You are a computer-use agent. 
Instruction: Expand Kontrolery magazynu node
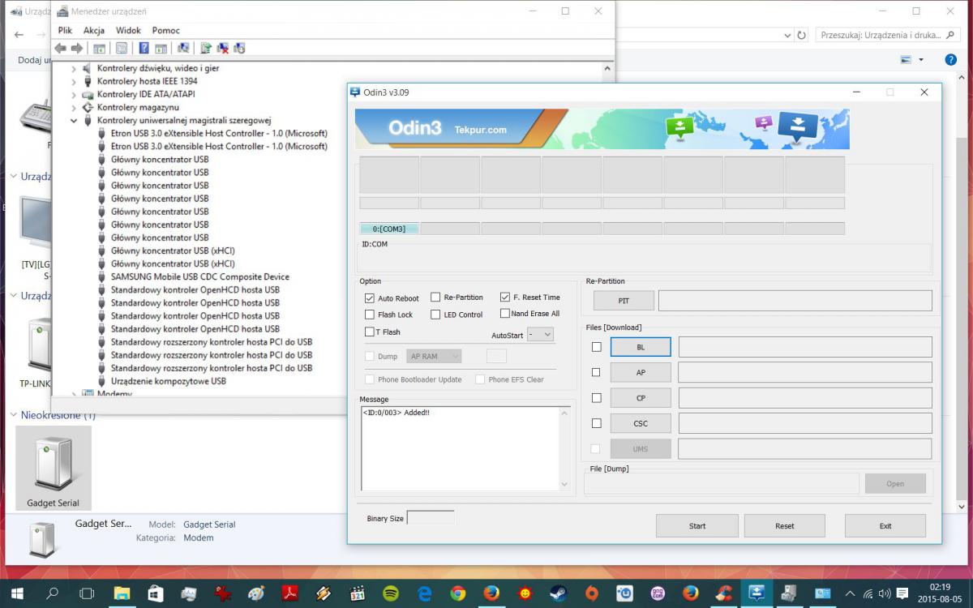coord(74,108)
